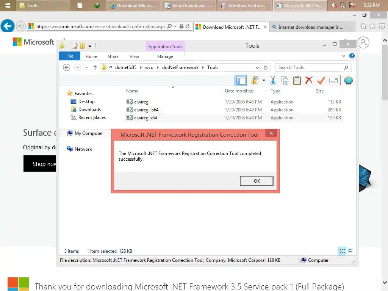Switch to large icons view in status bar
The image size is (388, 291).
point(350,251)
